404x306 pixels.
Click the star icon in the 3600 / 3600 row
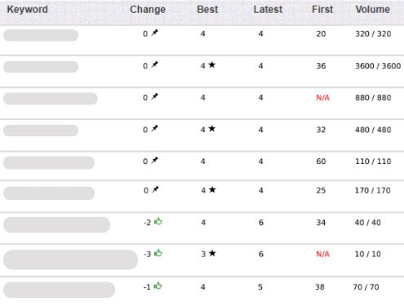pos(212,64)
